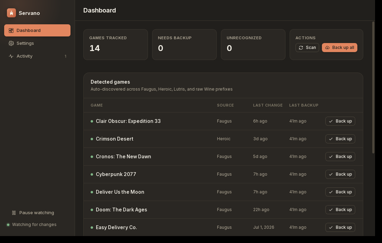Click checkmark icon in Cronos's Back up button
Viewport: 382px width, 243px height.
tap(331, 157)
